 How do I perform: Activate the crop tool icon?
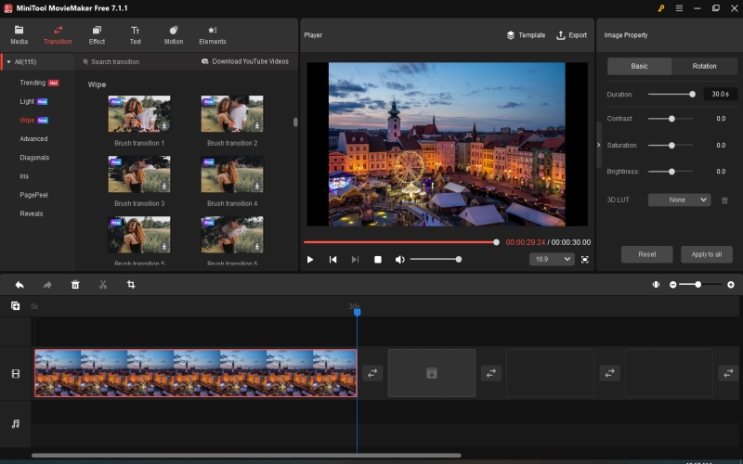131,284
